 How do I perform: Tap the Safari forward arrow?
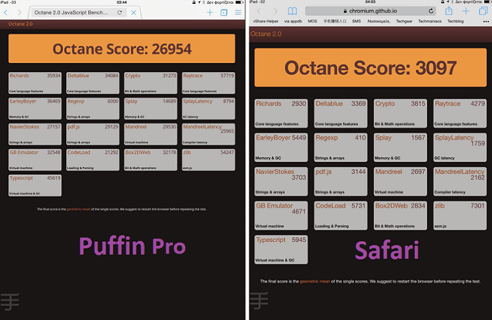(x=275, y=11)
